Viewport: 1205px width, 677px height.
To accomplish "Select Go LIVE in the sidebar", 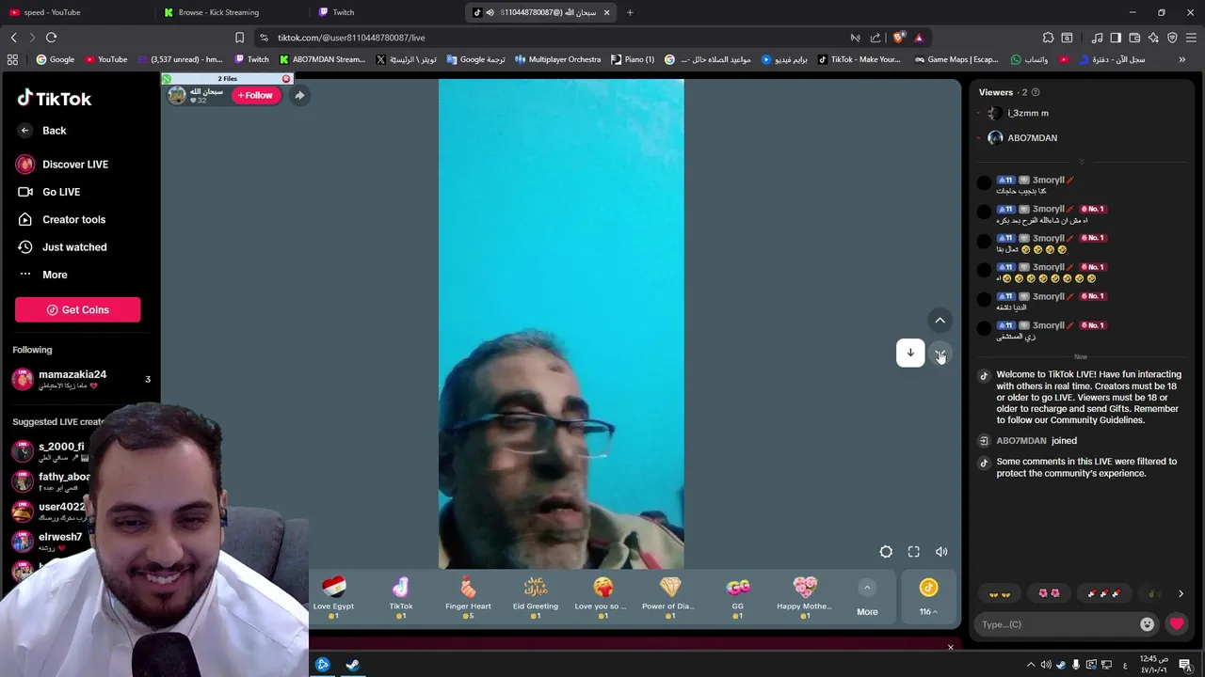I will point(49,192).
